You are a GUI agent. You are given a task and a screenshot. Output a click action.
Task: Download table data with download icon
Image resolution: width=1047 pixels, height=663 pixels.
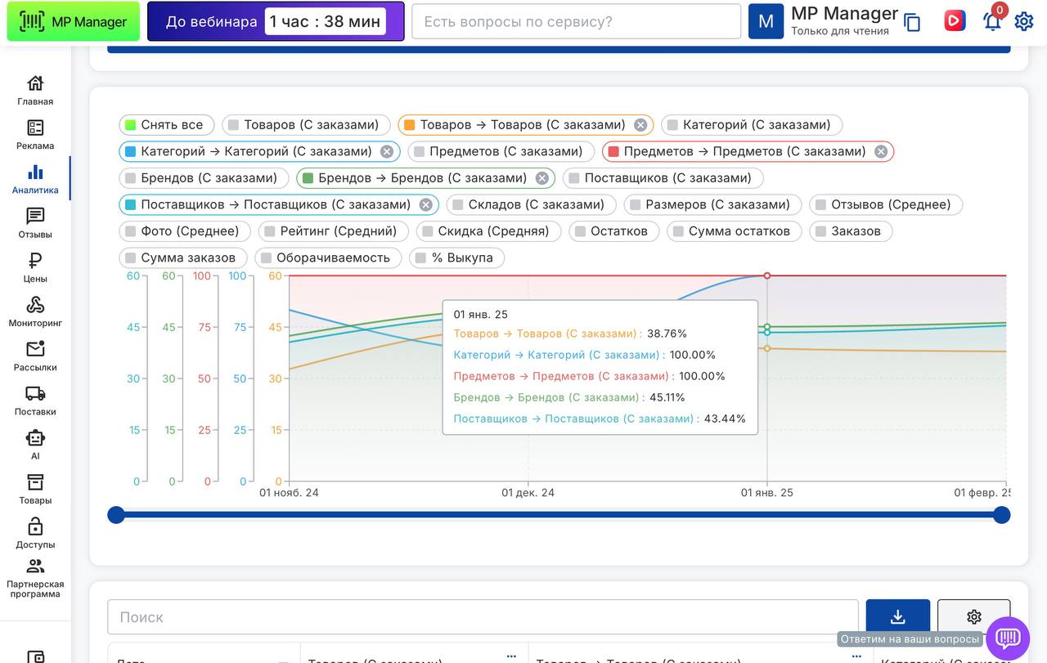(897, 616)
